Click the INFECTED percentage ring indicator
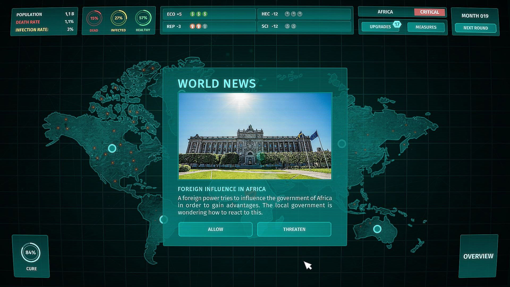Image resolution: width=510 pixels, height=287 pixels. coord(118,18)
